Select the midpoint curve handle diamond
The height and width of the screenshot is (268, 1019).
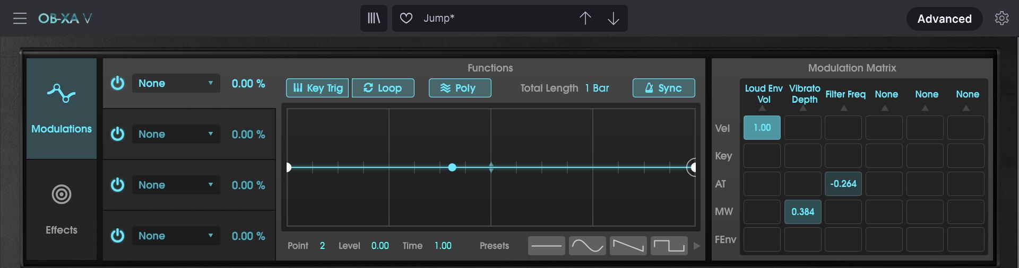click(x=491, y=167)
